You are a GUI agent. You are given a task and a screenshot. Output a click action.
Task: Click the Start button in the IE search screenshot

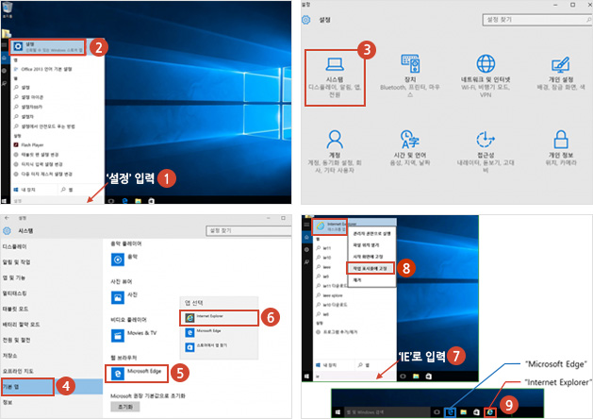[x=306, y=377]
